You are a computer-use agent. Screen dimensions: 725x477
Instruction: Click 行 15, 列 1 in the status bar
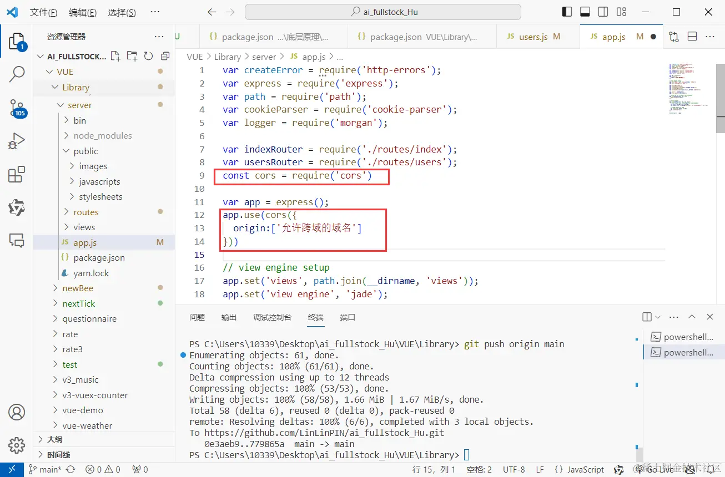coord(434,469)
